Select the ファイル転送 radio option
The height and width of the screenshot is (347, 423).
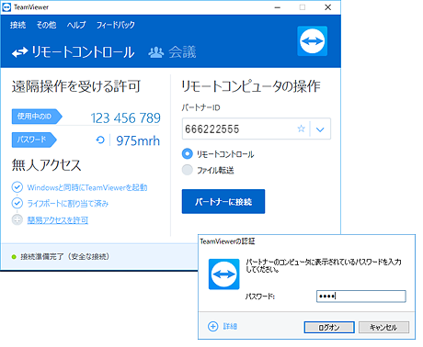(x=188, y=170)
